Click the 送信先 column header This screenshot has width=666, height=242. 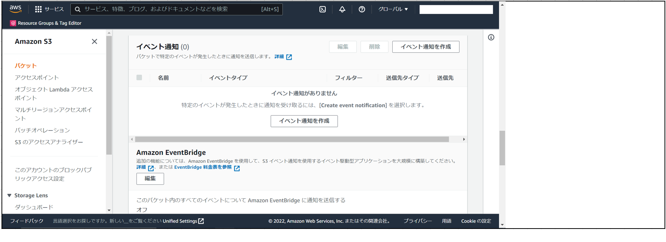pyautogui.click(x=445, y=78)
